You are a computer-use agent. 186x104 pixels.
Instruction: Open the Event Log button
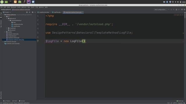point(180,101)
